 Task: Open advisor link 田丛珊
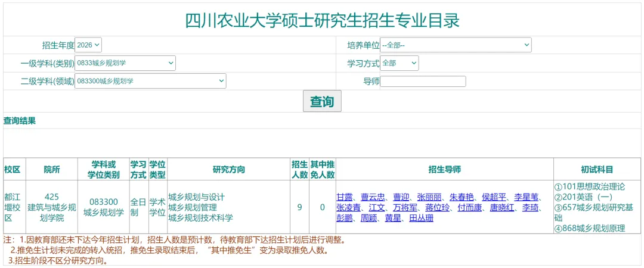click(x=421, y=218)
